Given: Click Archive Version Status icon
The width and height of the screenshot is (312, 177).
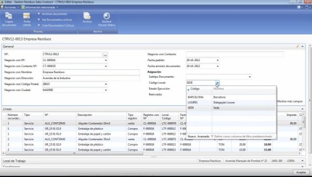Looking at the screenshot, I should click(x=107, y=19).
